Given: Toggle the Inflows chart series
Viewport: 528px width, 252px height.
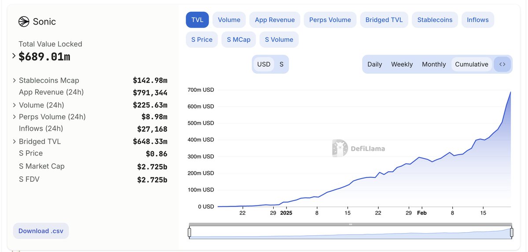Looking at the screenshot, I should click(478, 20).
